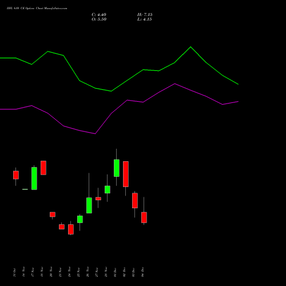The image size is (286, 286).
Task: Select the '01 Dec' date axis label
Action: click(115, 272)
